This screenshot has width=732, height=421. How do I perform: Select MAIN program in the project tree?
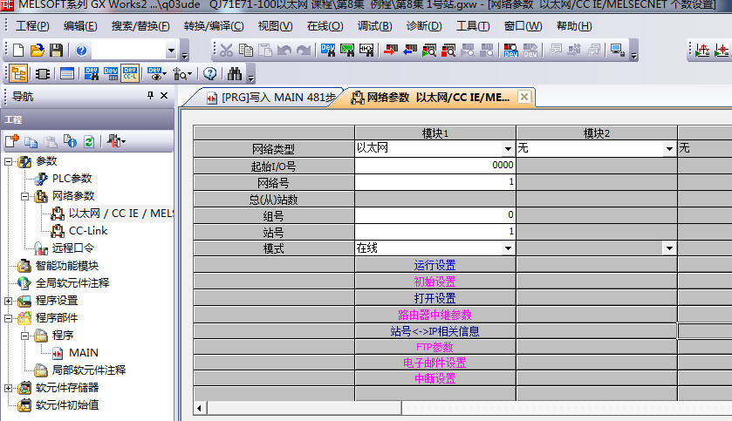[x=84, y=353]
